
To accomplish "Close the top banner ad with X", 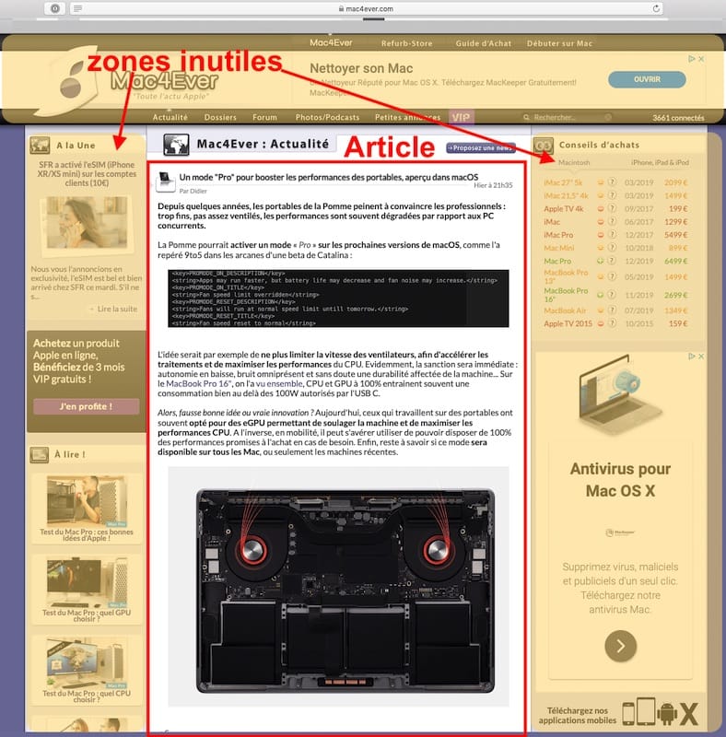I will tap(700, 59).
